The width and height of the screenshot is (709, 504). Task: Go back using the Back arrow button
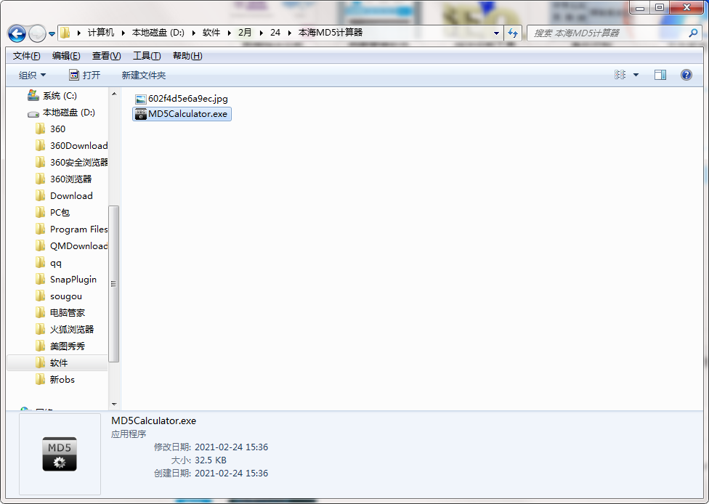pos(17,33)
